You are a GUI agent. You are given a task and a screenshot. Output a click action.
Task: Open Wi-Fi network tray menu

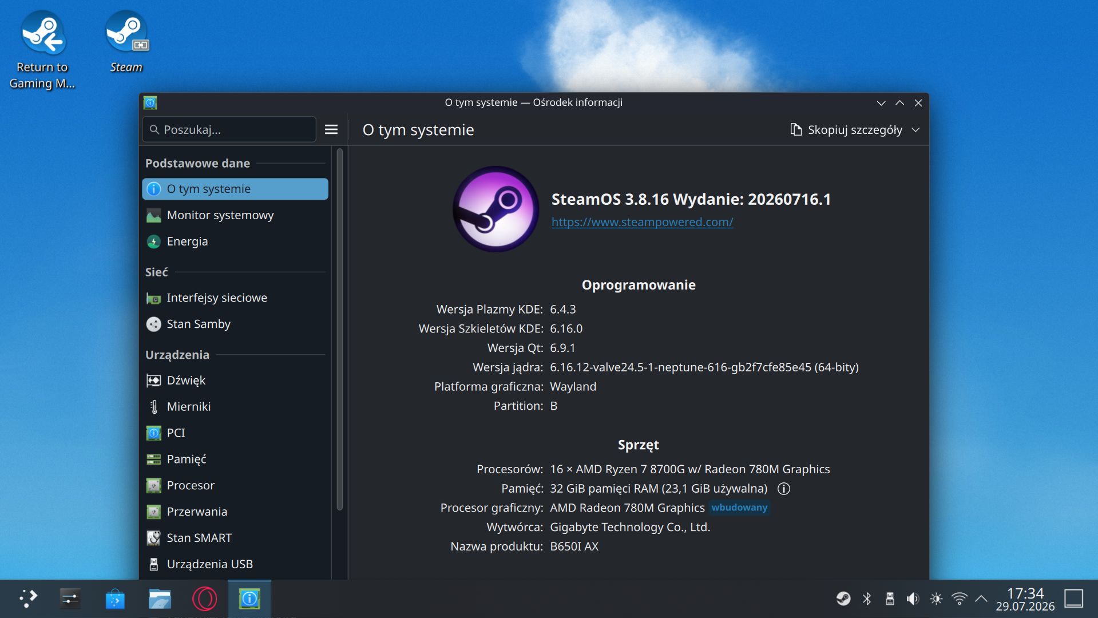960,599
